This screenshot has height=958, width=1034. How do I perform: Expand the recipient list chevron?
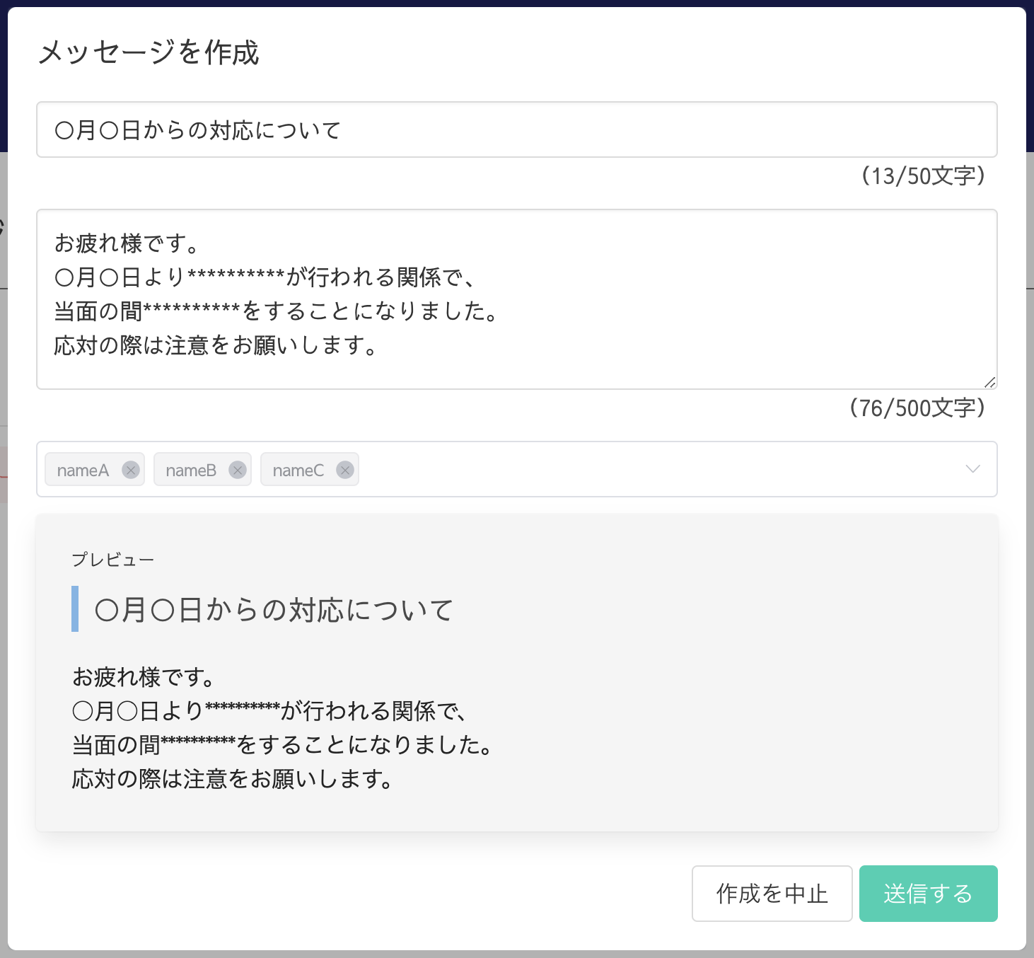pyautogui.click(x=972, y=469)
